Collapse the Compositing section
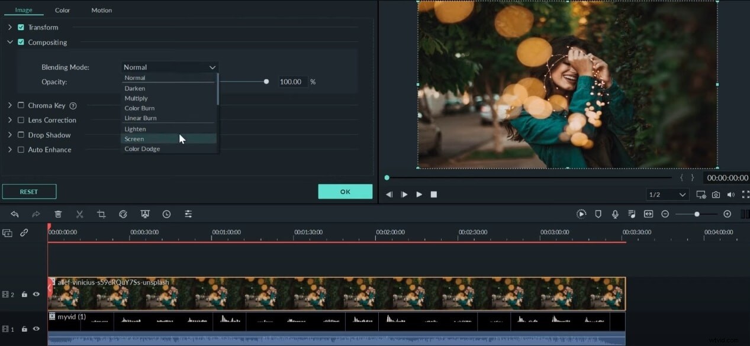The height and width of the screenshot is (346, 750). [x=9, y=42]
